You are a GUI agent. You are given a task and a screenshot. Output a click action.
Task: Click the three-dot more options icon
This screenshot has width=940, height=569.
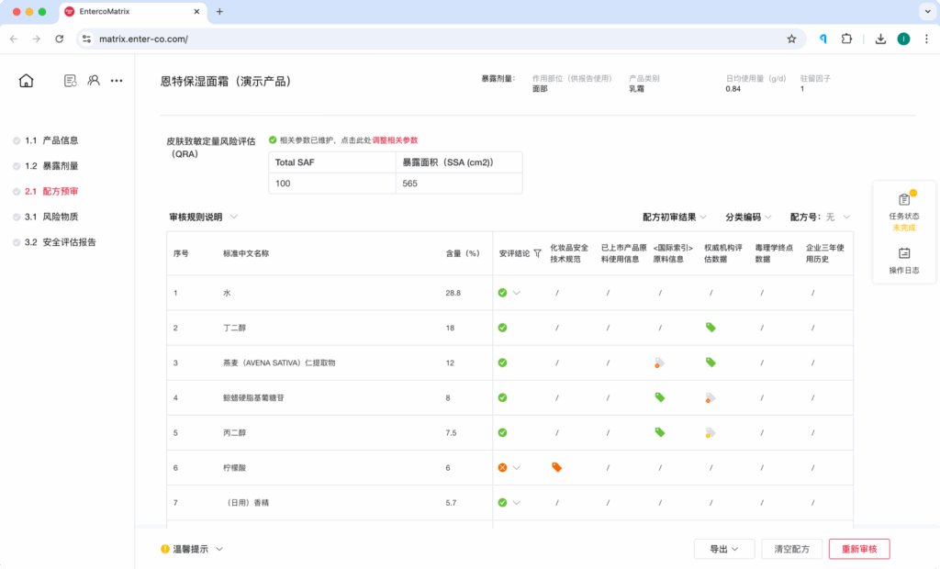click(117, 81)
